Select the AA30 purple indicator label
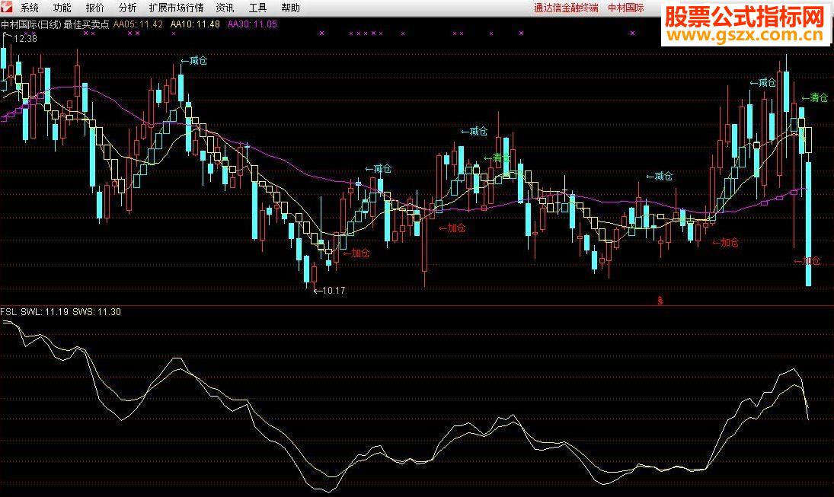The width and height of the screenshot is (834, 497). tap(253, 24)
